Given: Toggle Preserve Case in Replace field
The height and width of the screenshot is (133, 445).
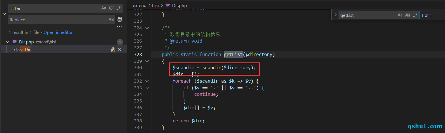Looking at the screenshot, I should [x=111, y=20].
